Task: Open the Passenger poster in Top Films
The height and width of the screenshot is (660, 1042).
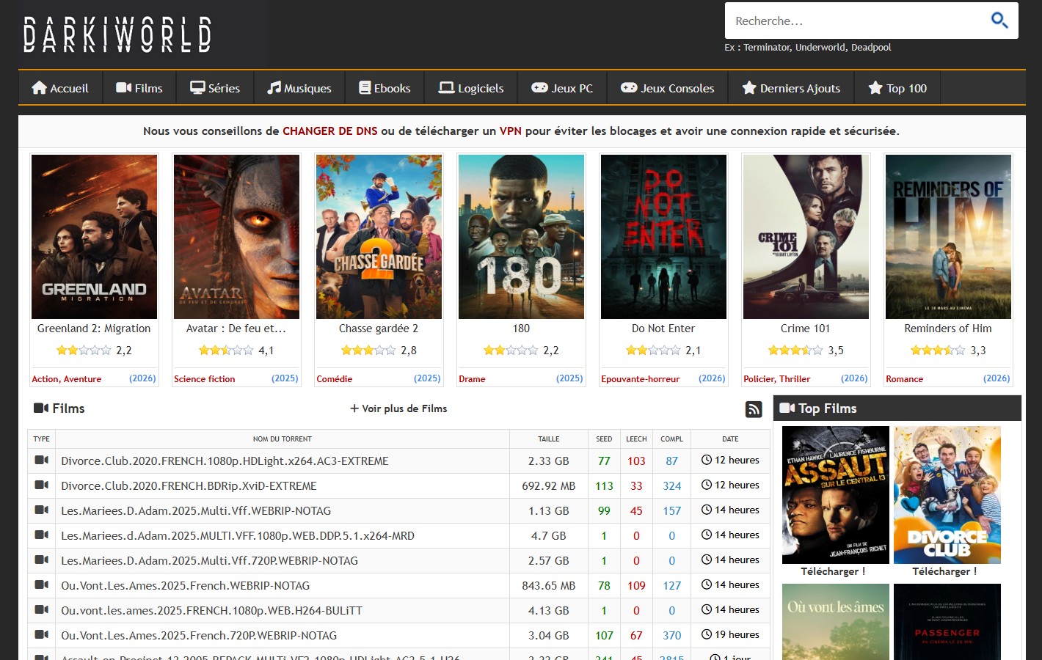Action: point(947,622)
